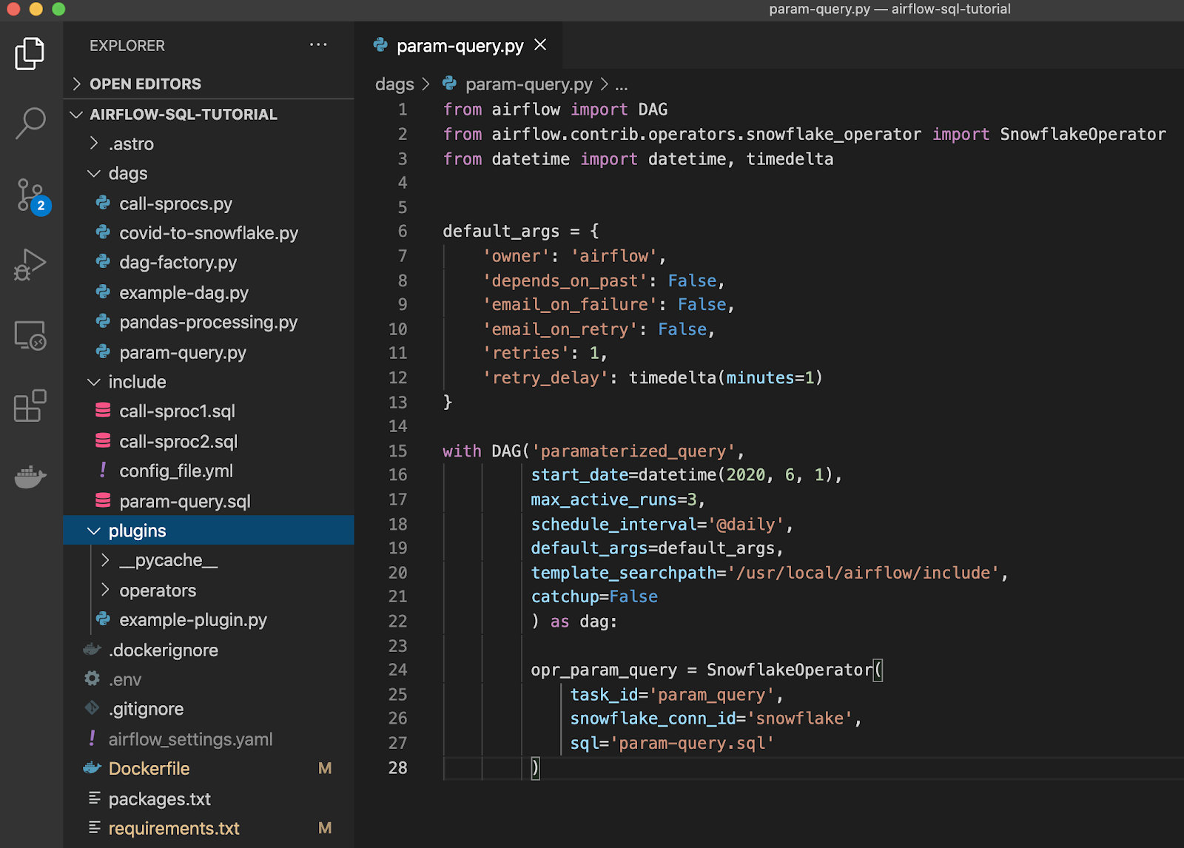
Task: Open the Extensions view
Action: [x=30, y=406]
